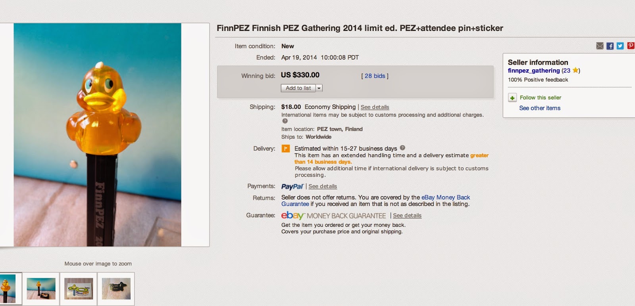
Task: Select the sticker thumbnail image
Action: click(x=79, y=289)
